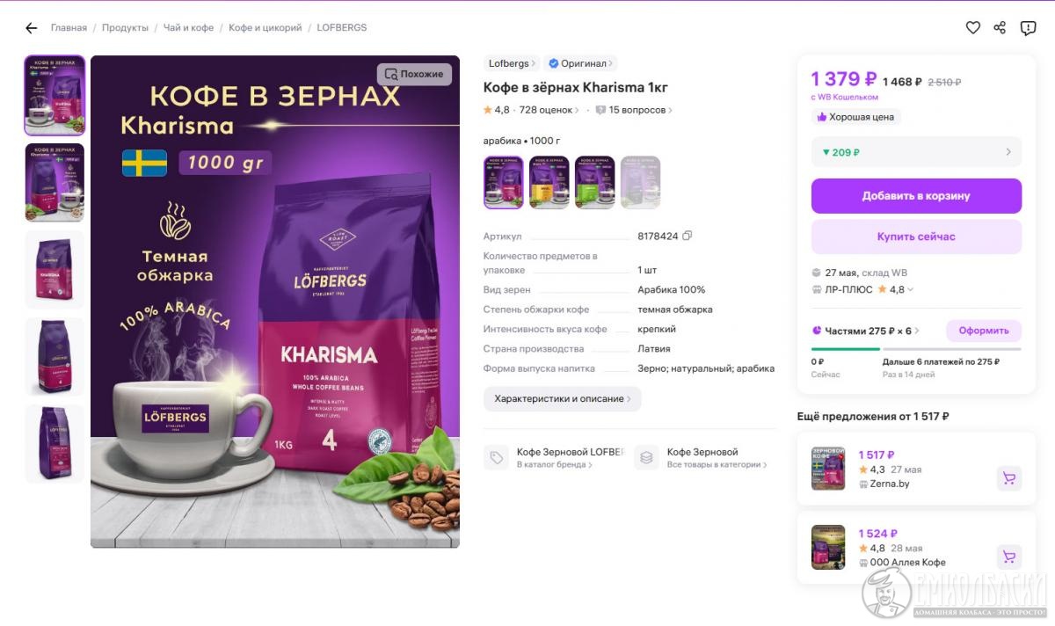Select the yellow package variant
The width and height of the screenshot is (1055, 626).
549,182
